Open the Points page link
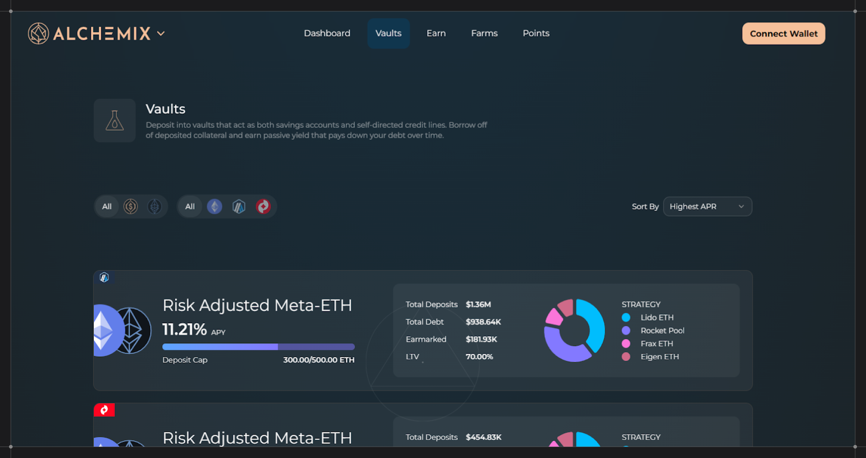Screen dimensions: 866x458 pos(536,33)
